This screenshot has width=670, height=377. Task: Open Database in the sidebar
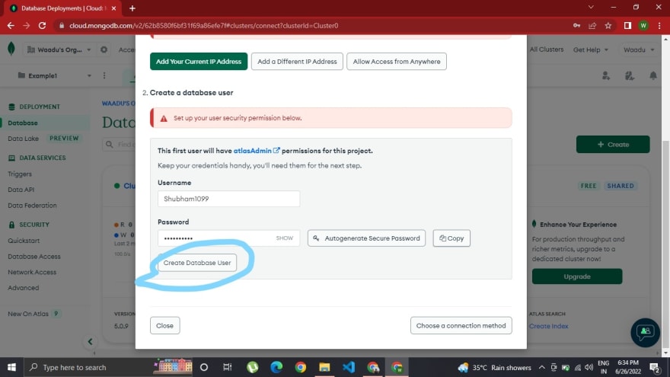(23, 123)
